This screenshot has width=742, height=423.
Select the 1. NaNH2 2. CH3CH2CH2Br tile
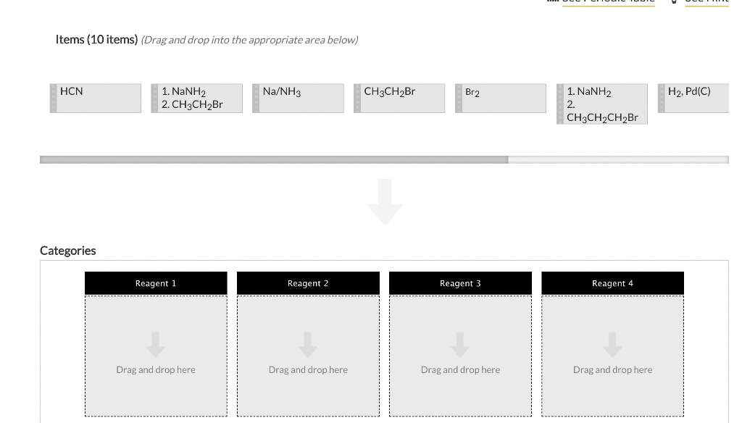(602, 104)
